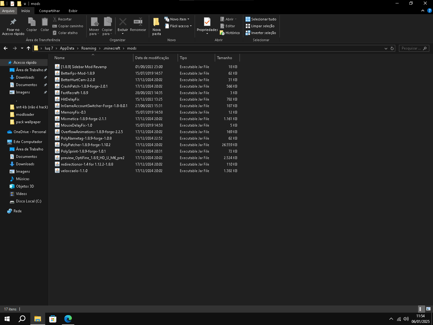Screen dimensions: 433x325
Task: Open ant-kb (não é hack) folder
Action: [x=28, y=107]
